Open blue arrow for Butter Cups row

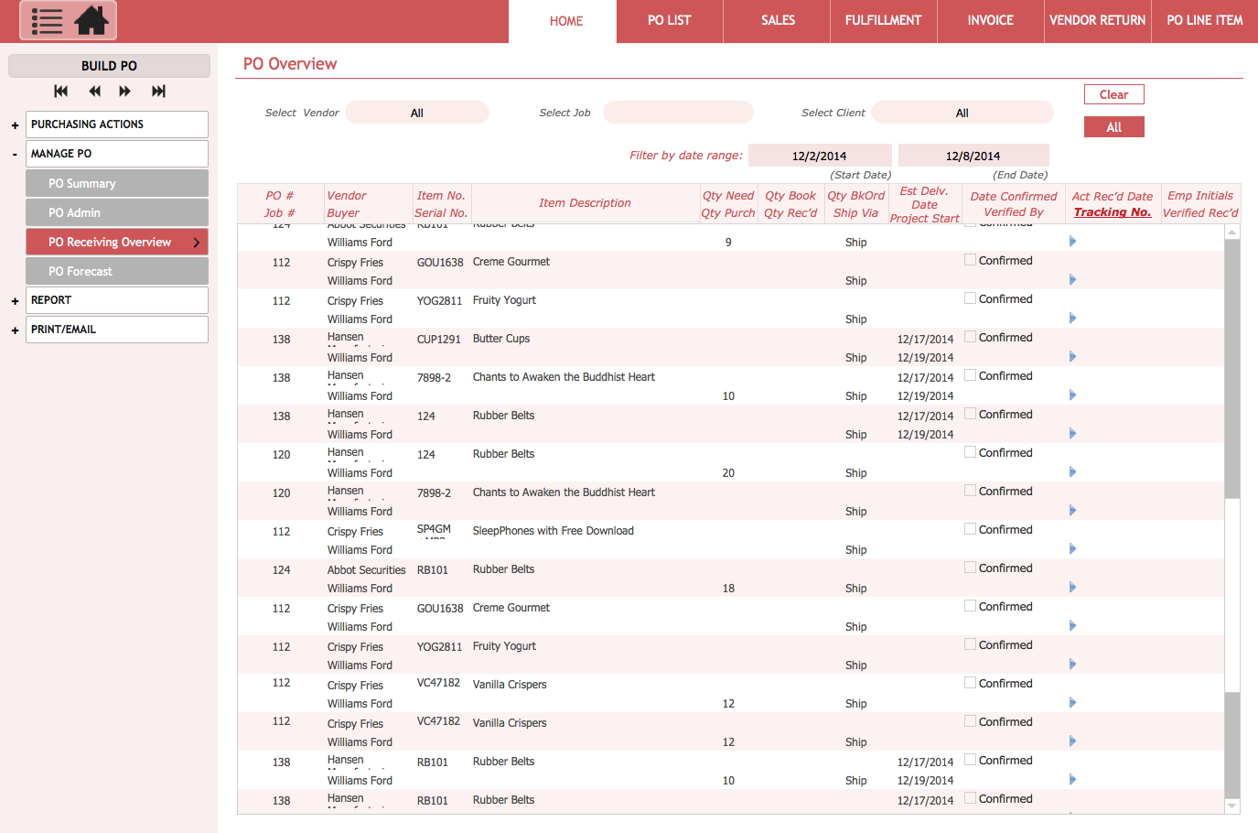click(1072, 357)
